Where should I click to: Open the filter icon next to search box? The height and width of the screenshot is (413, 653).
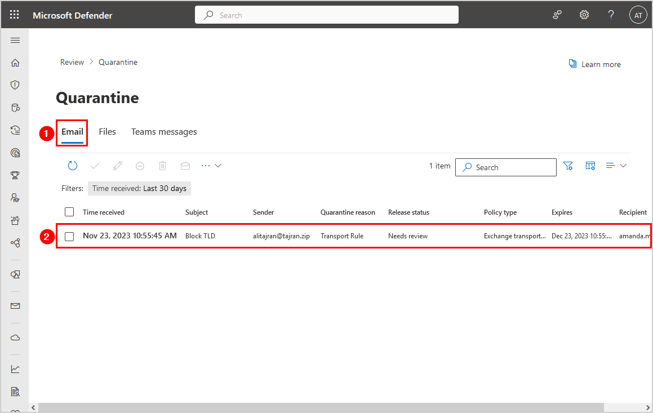click(x=568, y=166)
